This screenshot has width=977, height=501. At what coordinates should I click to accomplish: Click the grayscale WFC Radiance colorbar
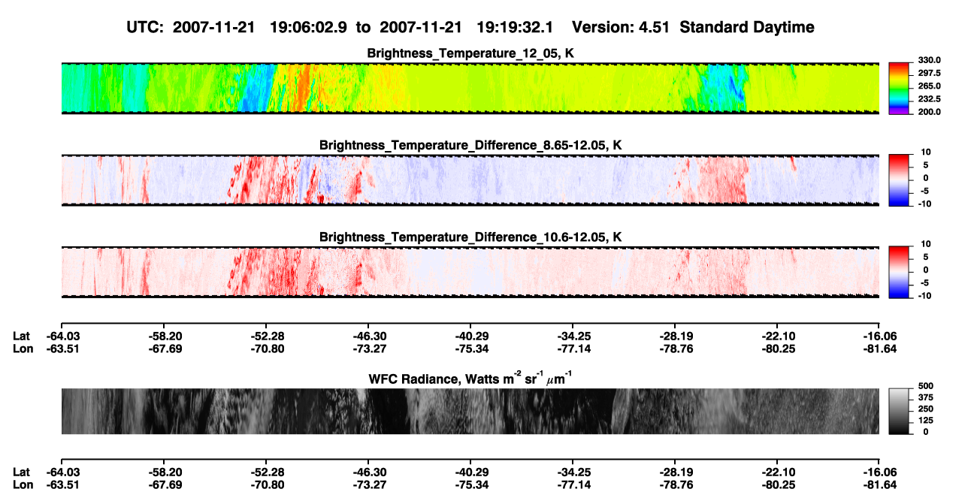[x=900, y=411]
